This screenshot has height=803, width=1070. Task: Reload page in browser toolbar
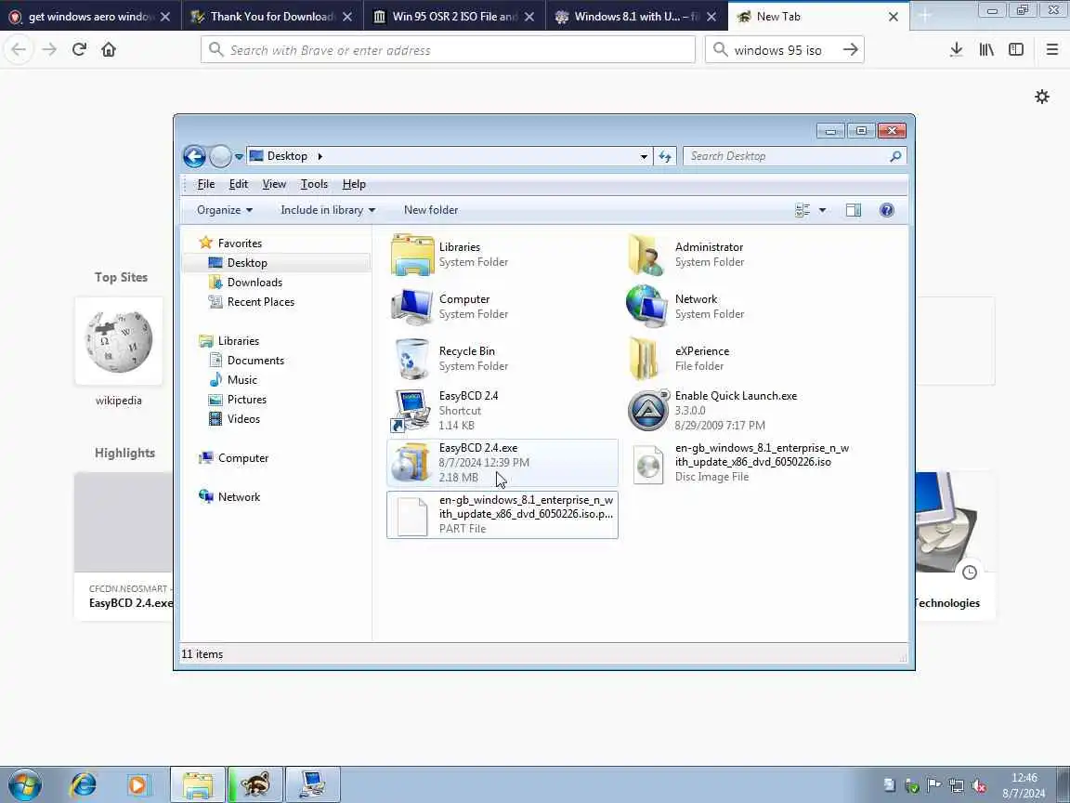click(x=79, y=49)
